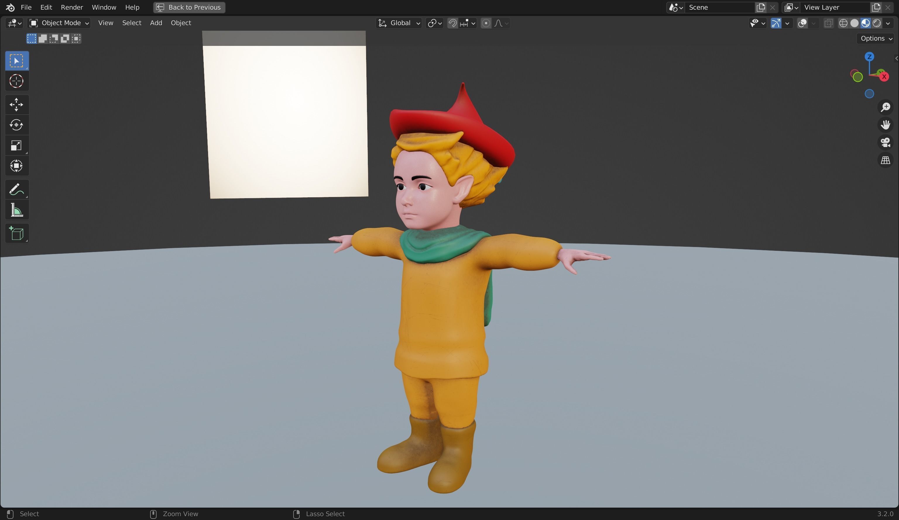Toggle show gizmo button
This screenshot has height=520, width=899.
776,23
